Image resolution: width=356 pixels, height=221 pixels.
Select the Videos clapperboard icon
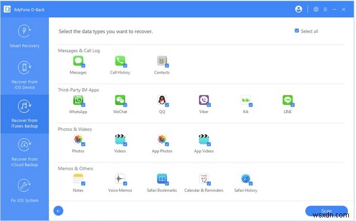[x=120, y=139]
